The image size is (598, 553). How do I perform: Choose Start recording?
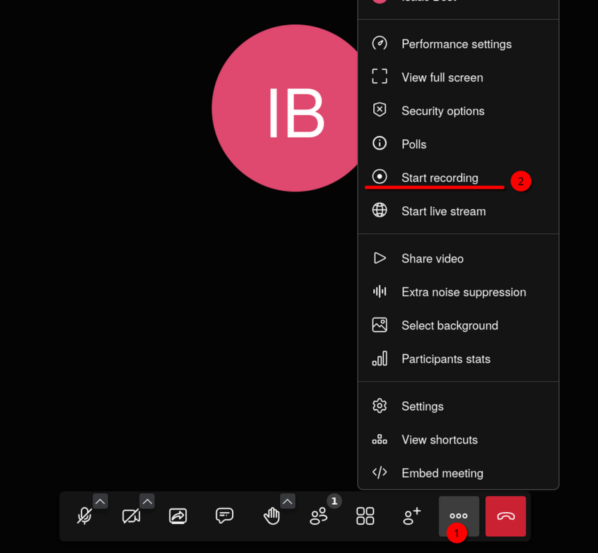click(458, 178)
